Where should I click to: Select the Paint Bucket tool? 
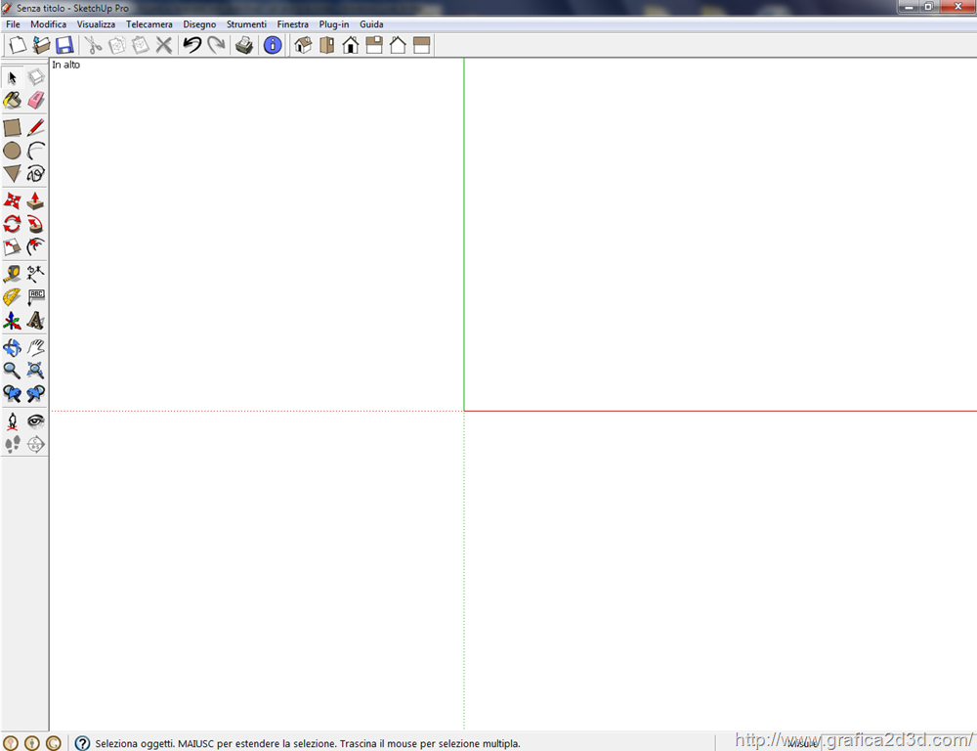(x=12, y=100)
